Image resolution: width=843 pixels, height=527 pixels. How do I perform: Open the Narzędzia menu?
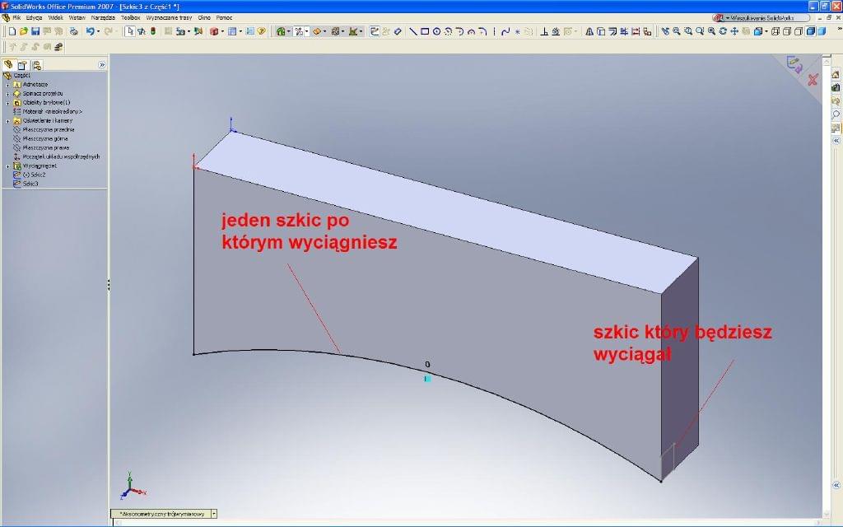tap(103, 18)
